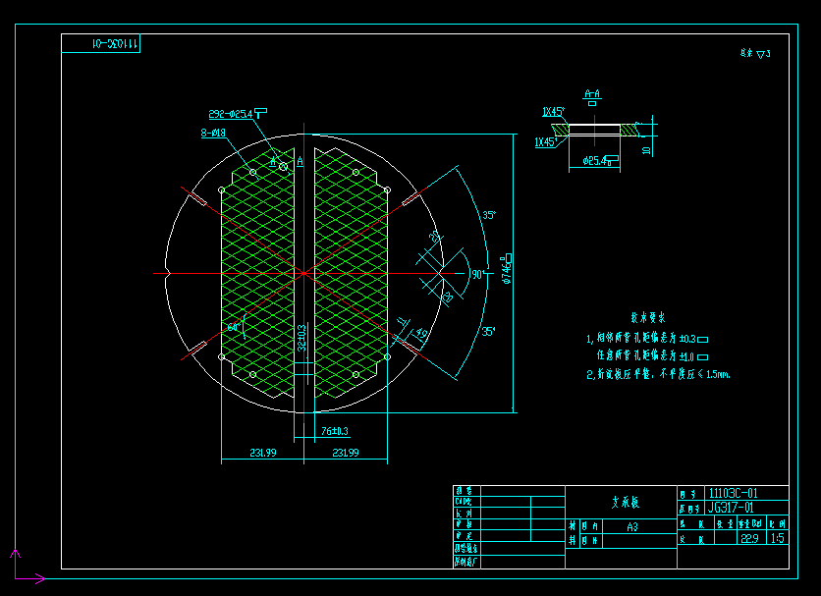Select the 292-Ø25.4 hole callout label
Image resolution: width=821 pixels, height=596 pixels.
click(238, 114)
